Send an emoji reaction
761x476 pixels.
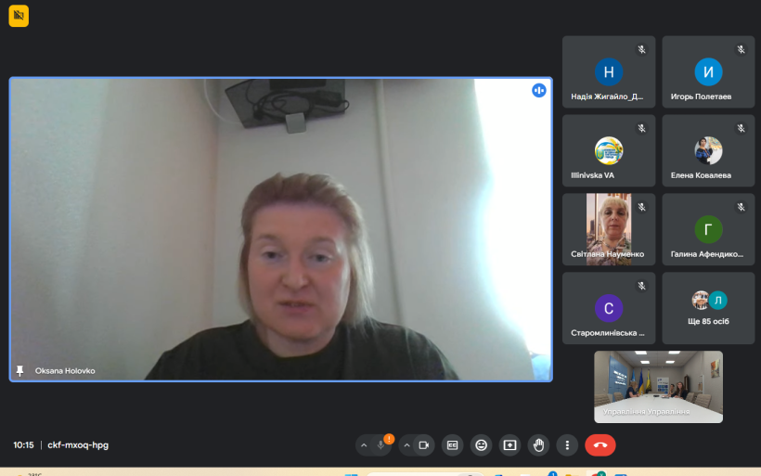click(481, 445)
